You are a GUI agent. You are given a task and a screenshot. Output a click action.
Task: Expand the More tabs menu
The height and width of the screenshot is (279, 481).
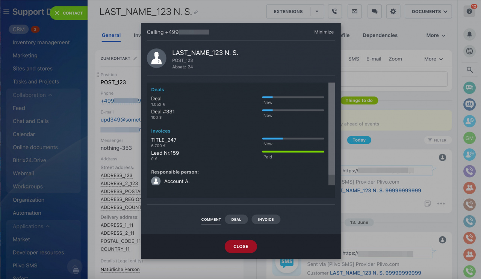(x=436, y=35)
